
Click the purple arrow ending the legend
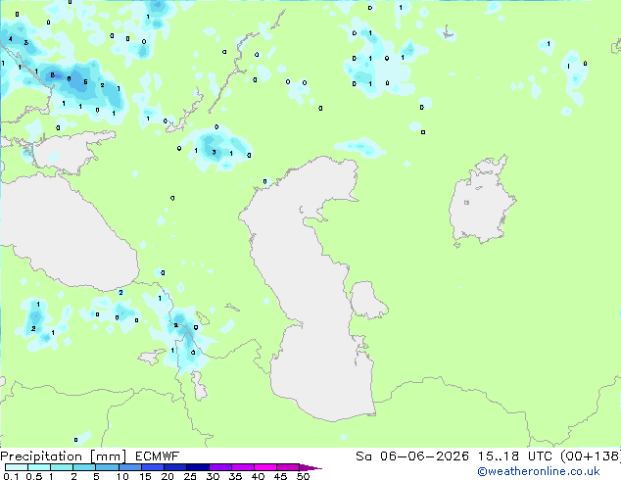point(310,467)
